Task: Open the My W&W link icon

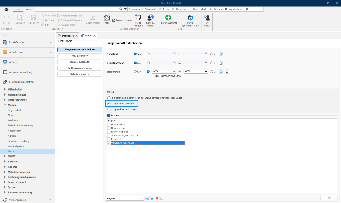Action: pyautogui.click(x=207, y=21)
